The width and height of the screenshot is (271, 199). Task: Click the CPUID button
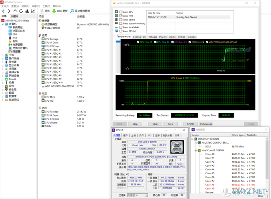(190, 124)
